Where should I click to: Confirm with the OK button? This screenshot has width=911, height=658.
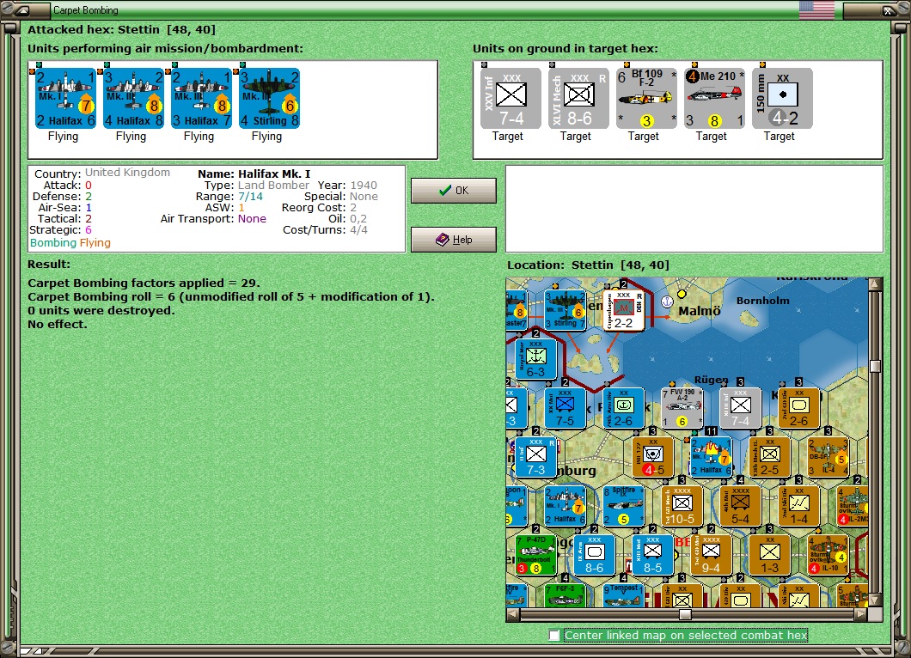[x=454, y=191]
